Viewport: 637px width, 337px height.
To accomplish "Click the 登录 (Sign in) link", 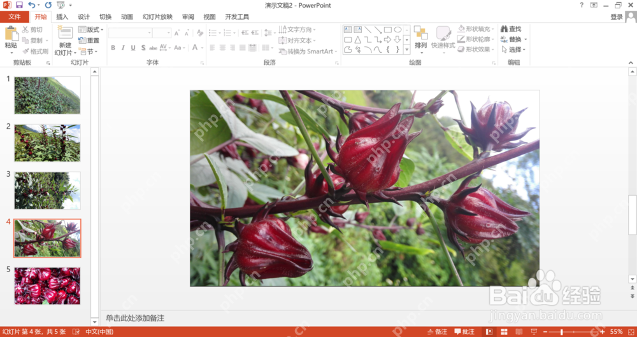I will [x=616, y=17].
